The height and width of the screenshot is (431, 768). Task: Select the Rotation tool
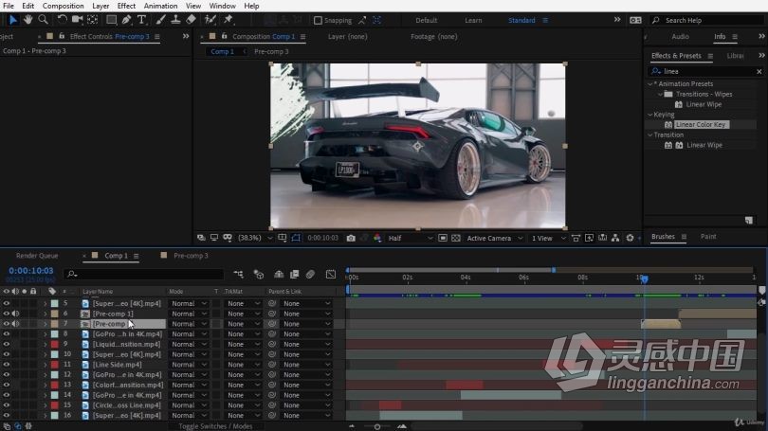[x=62, y=20]
